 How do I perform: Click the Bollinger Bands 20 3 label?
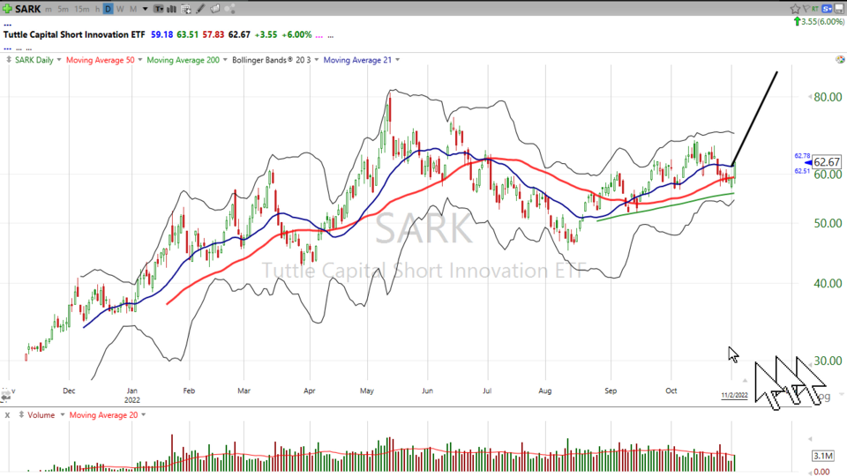pos(272,60)
